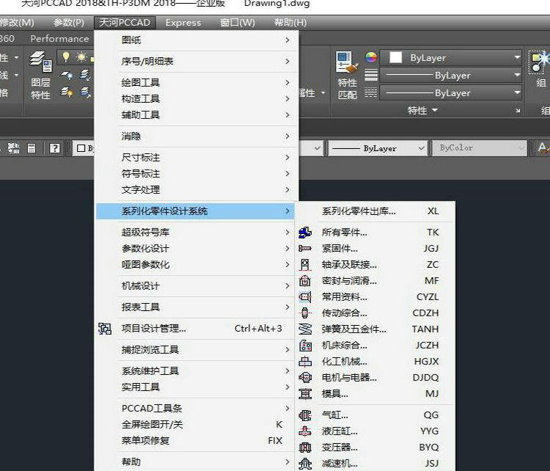Select 文字处理 menu item
This screenshot has width=550, height=471.
(x=194, y=189)
